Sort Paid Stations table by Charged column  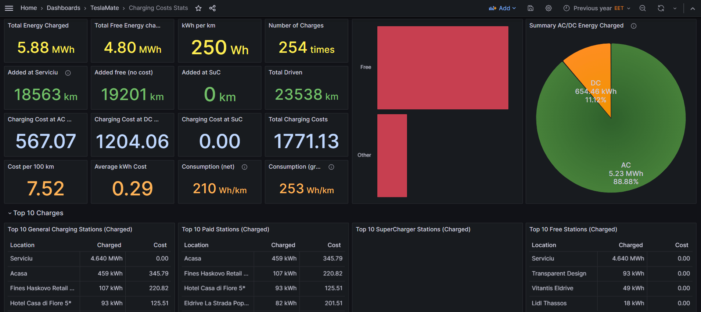tap(283, 245)
